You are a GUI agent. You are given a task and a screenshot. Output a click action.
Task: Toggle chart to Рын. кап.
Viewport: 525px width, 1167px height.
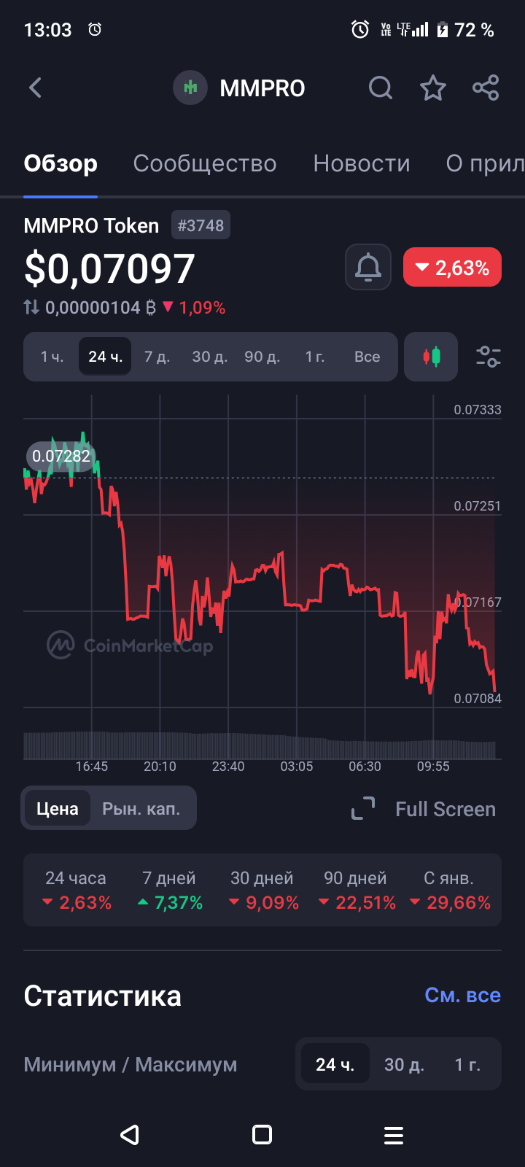[x=141, y=809]
